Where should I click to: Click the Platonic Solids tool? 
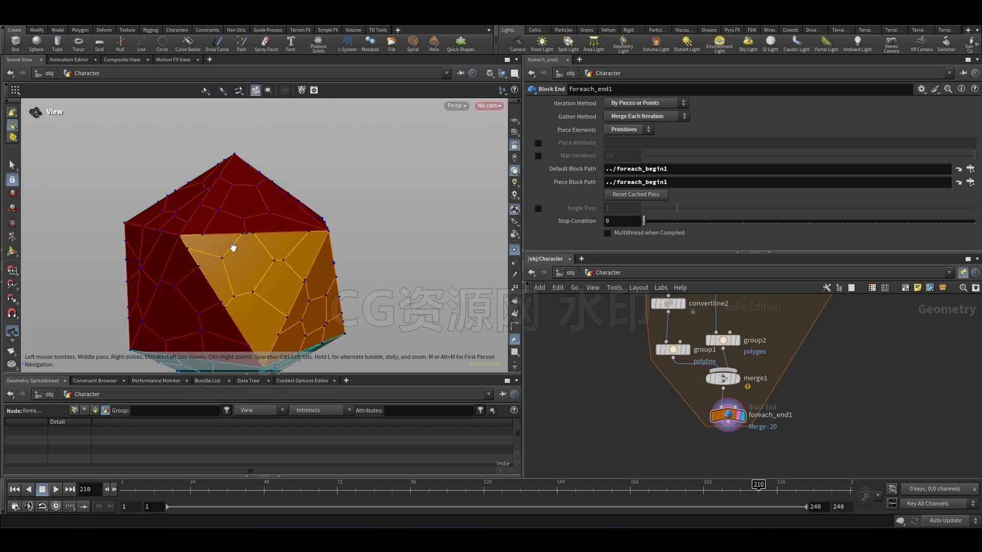point(318,44)
